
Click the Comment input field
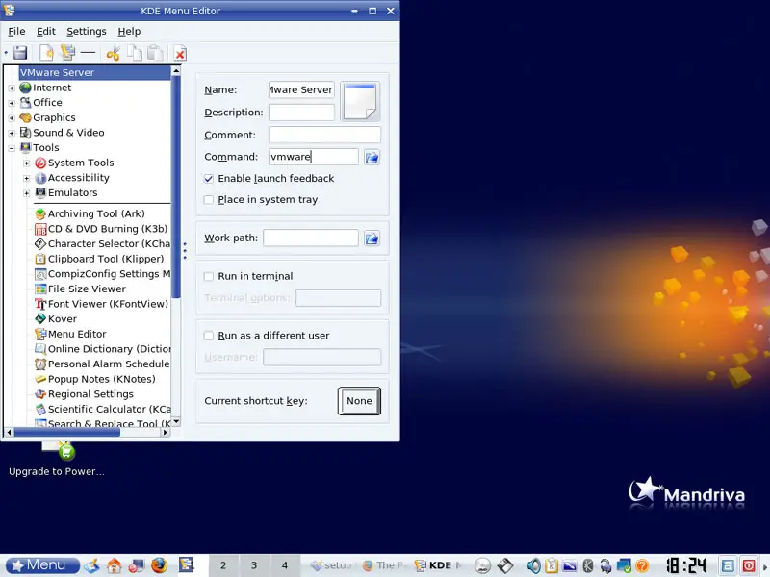tap(324, 135)
